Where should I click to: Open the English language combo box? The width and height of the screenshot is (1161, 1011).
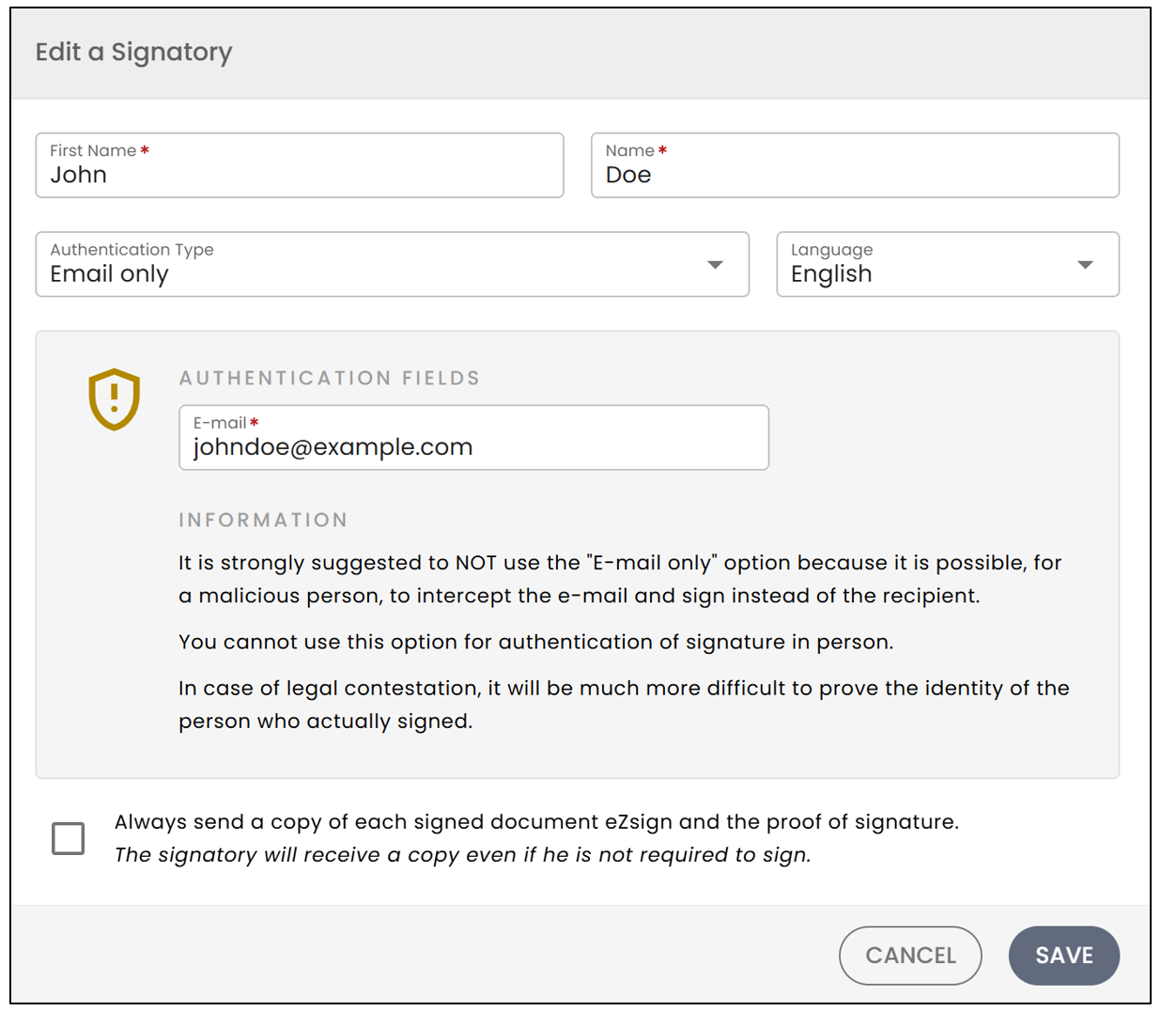[x=948, y=264]
